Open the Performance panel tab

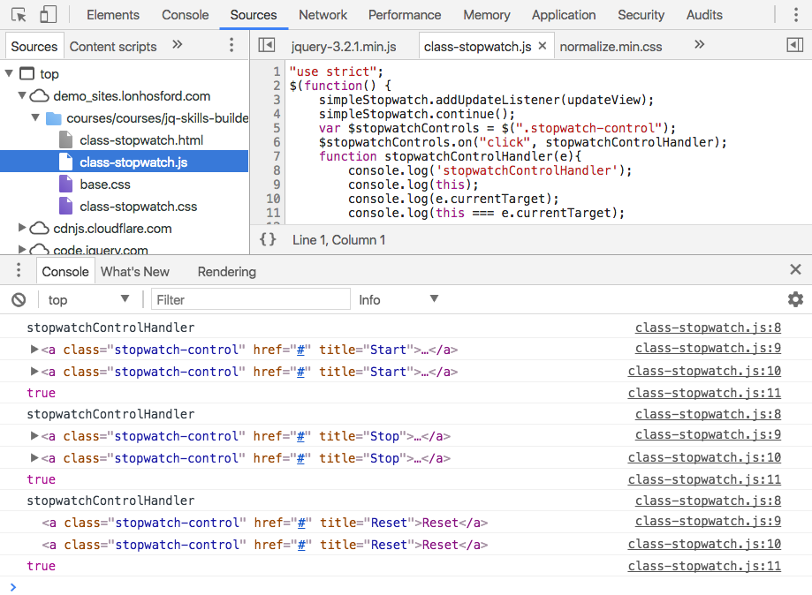tap(405, 15)
